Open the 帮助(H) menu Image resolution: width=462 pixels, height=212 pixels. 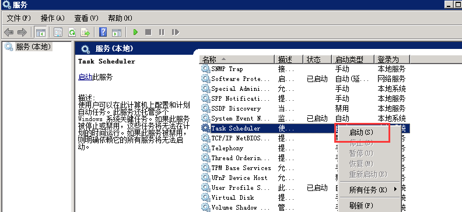click(x=120, y=18)
